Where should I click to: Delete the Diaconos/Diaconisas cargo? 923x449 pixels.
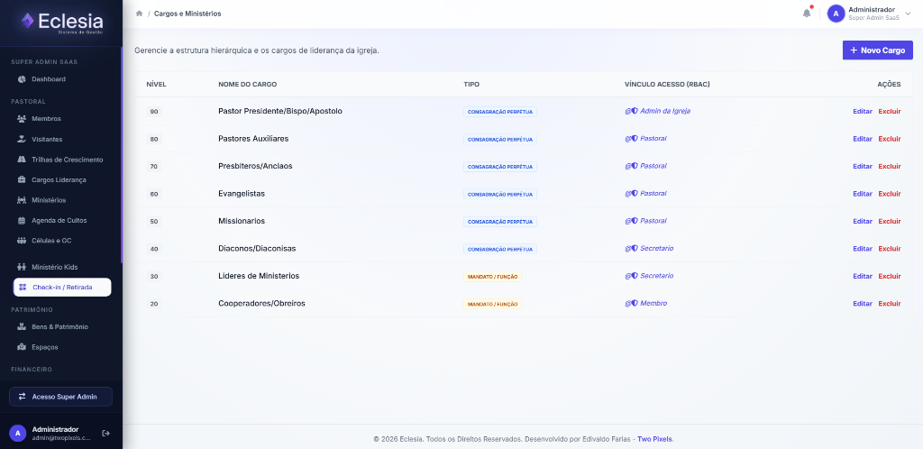tap(890, 249)
